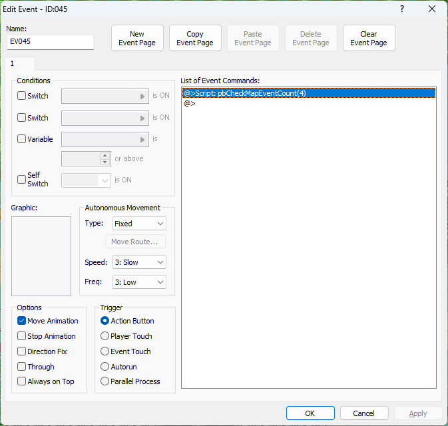Confirm changes with the OK button
The width and height of the screenshot is (448, 426).
[310, 413]
